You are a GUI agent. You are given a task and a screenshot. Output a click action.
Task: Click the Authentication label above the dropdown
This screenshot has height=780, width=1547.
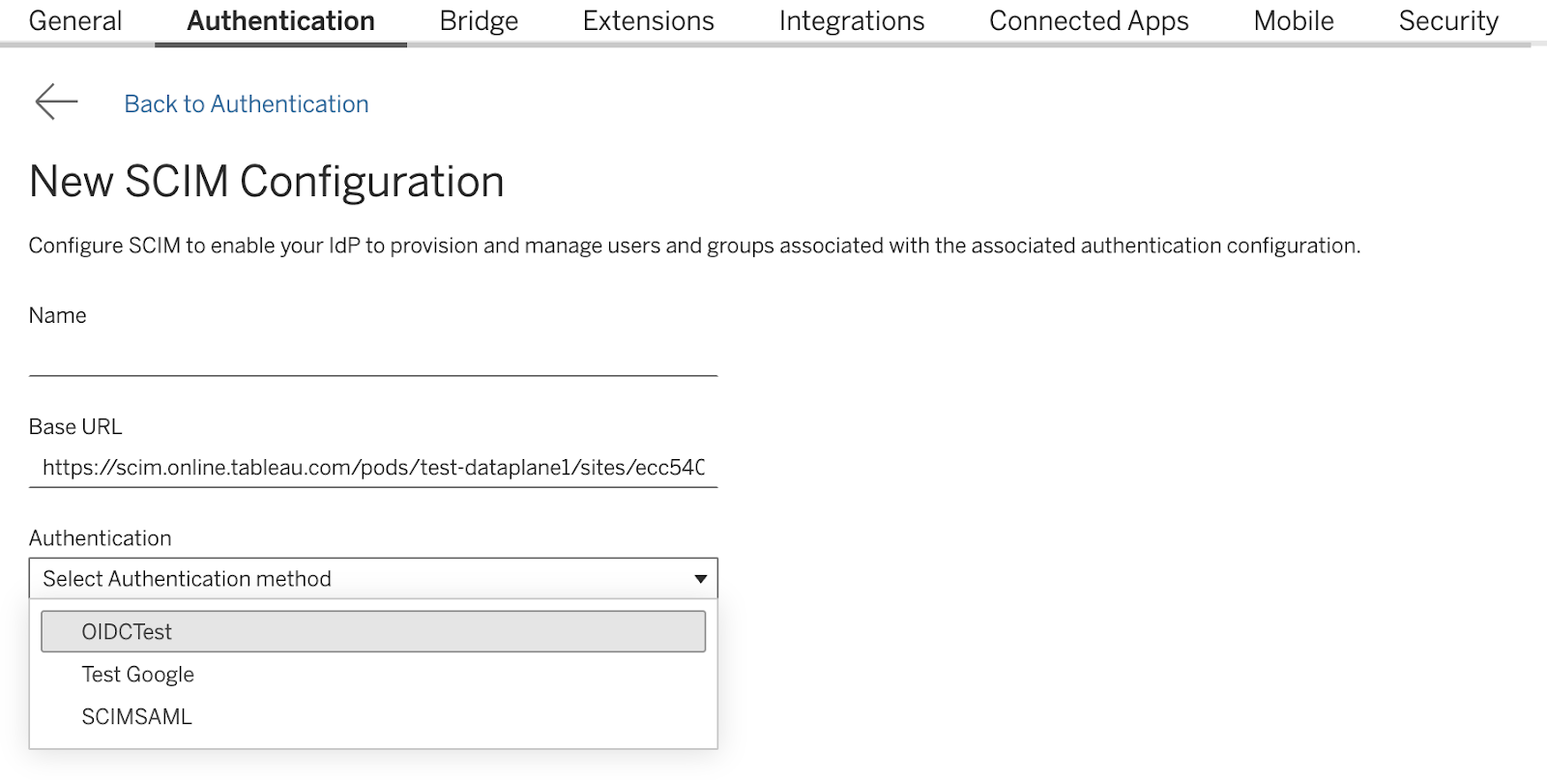100,537
